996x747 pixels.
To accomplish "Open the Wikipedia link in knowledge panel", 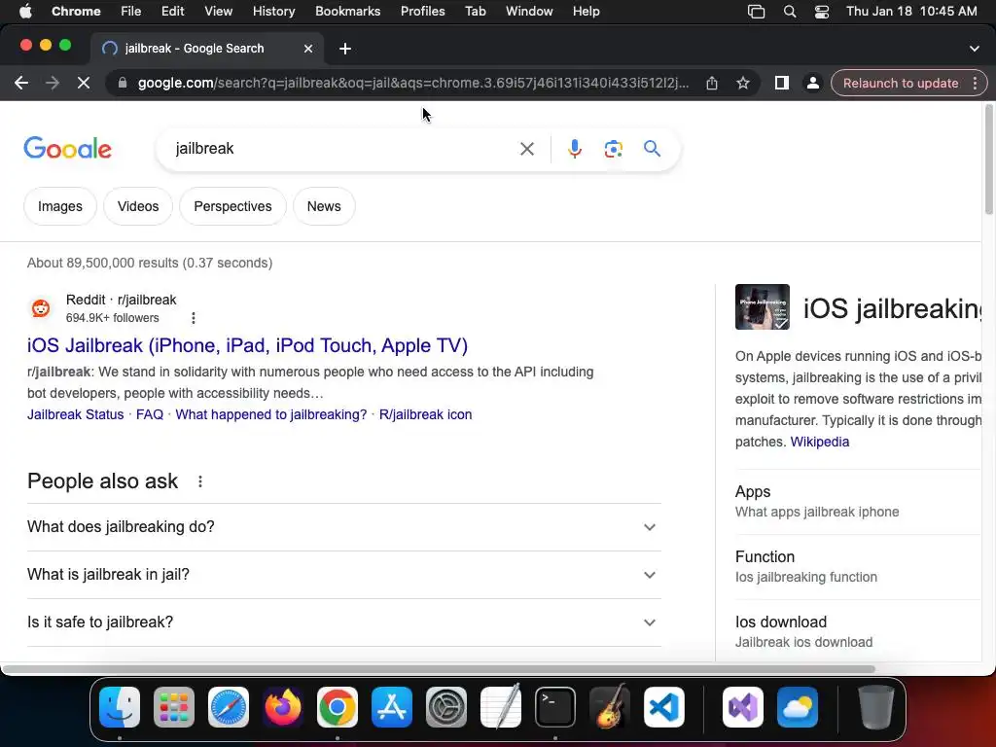I will coord(819,443).
